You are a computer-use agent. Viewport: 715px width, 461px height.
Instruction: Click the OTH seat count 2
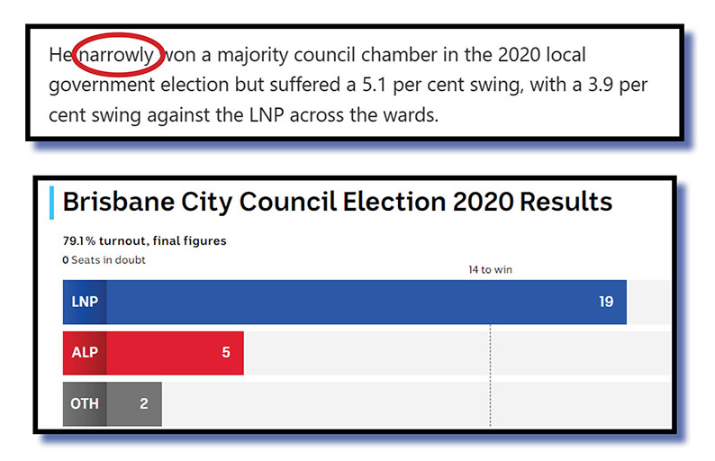[144, 404]
